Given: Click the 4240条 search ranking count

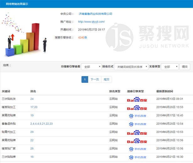Looking at the screenshot, I should (x=83, y=38).
